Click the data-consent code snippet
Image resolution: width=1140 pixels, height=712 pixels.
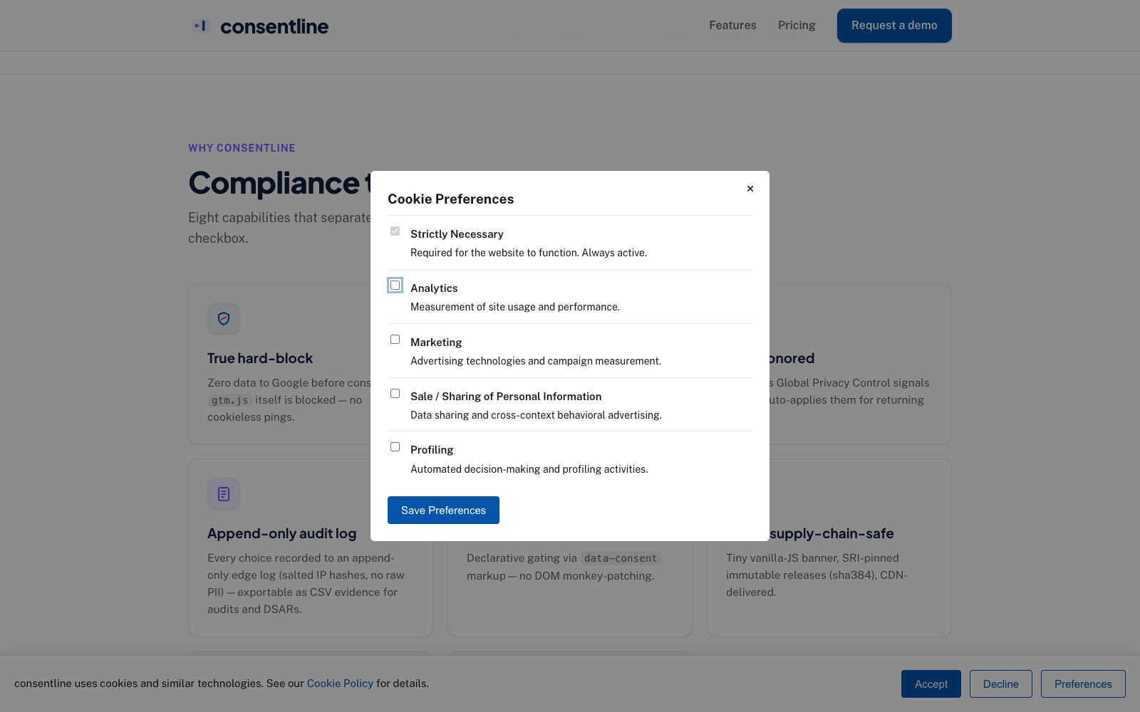point(621,558)
